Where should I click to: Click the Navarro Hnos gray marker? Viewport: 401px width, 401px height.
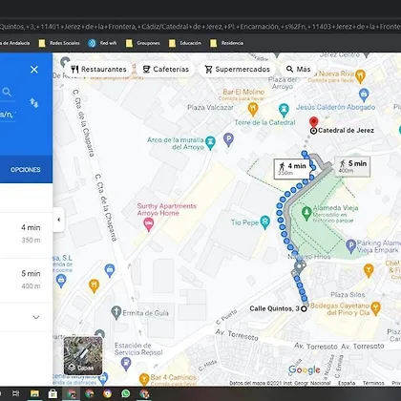tap(299, 266)
